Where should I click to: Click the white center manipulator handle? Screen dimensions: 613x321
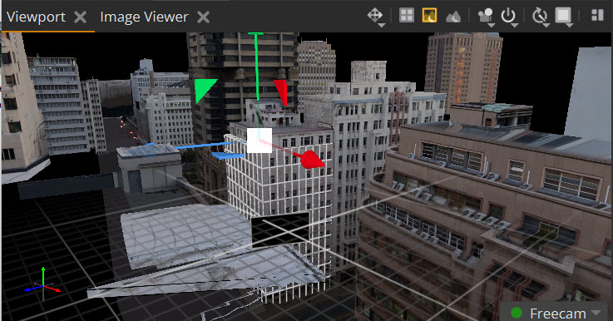[x=260, y=141]
